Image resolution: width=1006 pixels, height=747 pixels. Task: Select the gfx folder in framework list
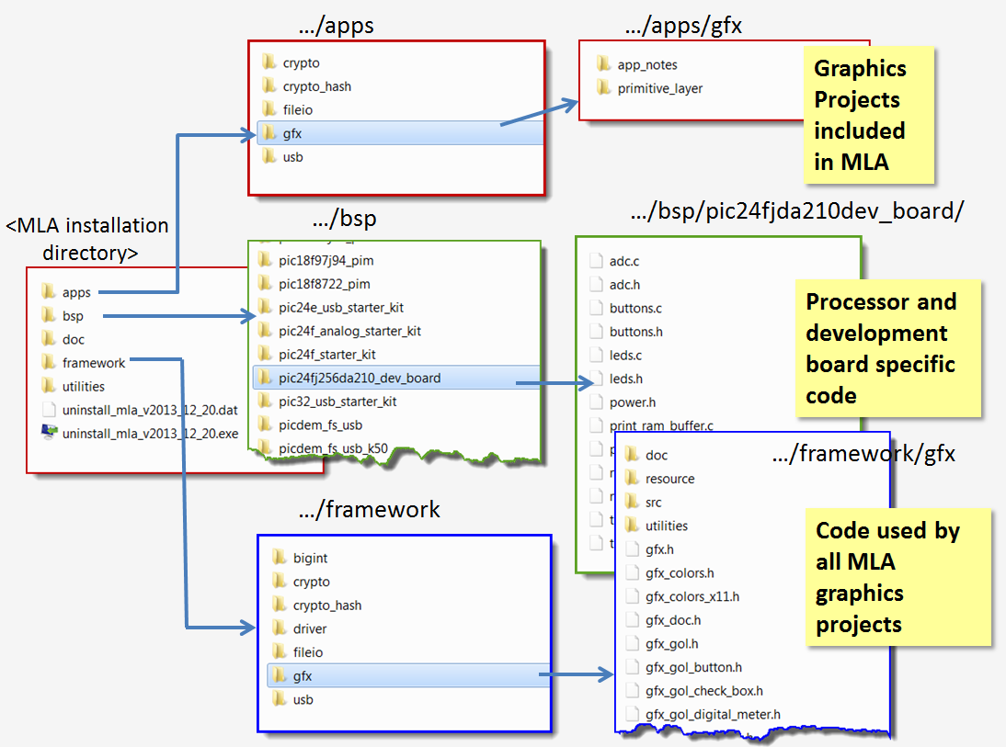(x=408, y=676)
